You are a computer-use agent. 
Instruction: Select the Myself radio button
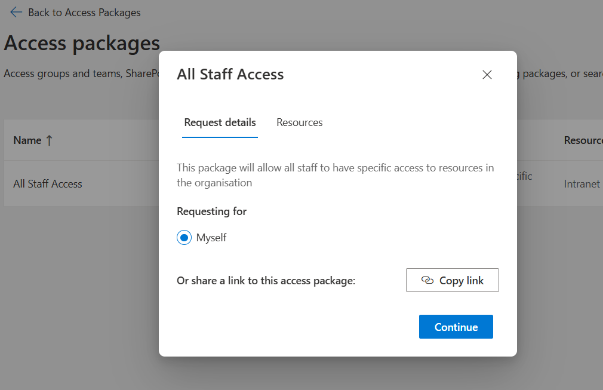click(184, 238)
